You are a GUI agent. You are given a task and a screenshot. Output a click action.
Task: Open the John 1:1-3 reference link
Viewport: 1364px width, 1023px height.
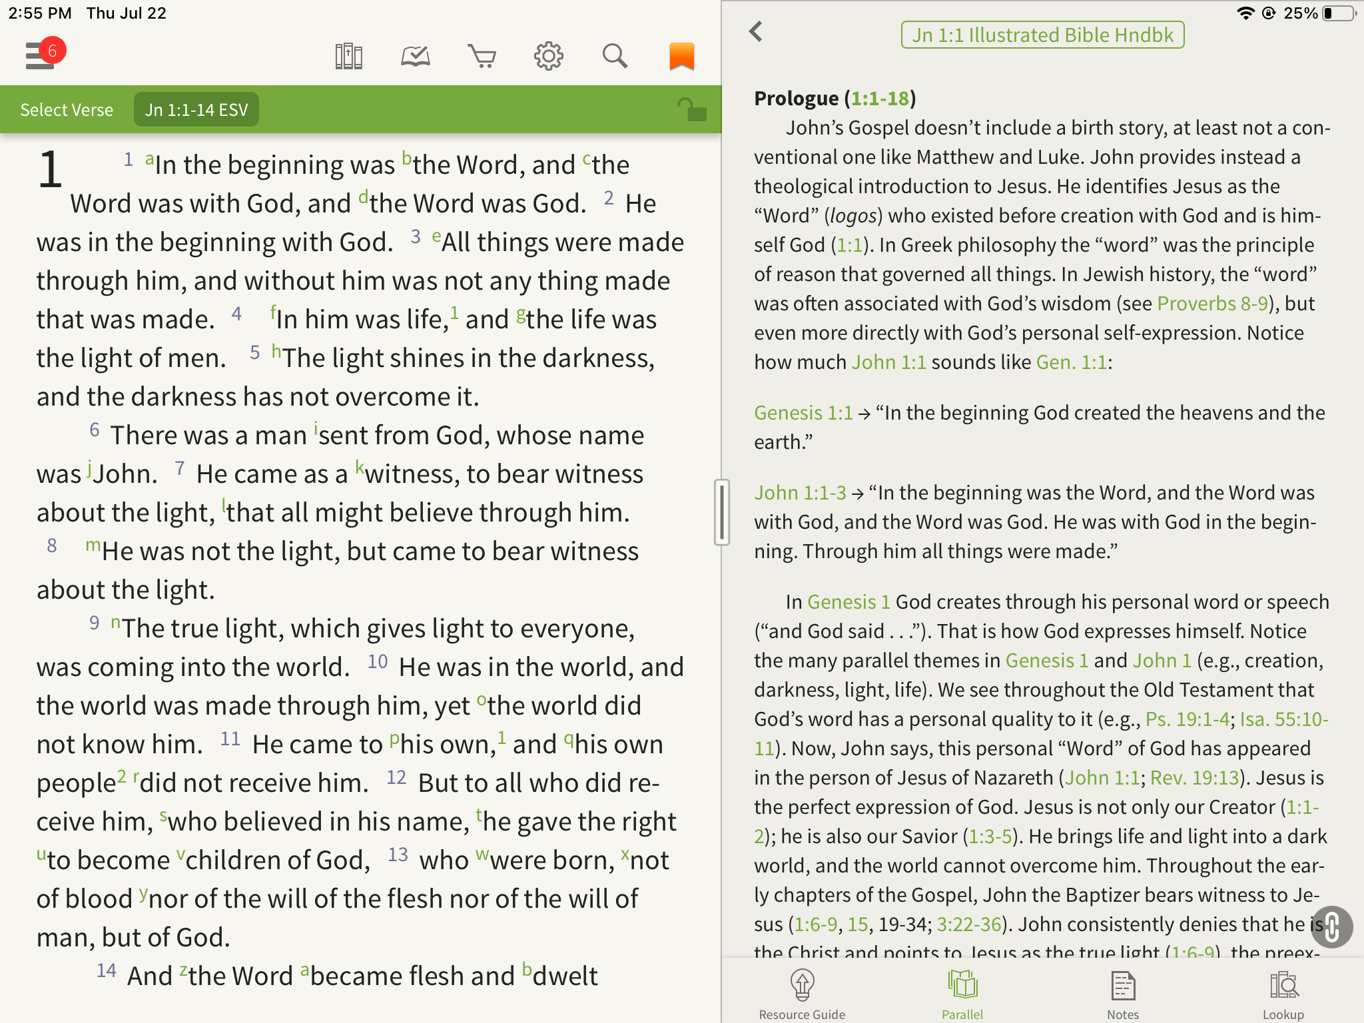(800, 493)
